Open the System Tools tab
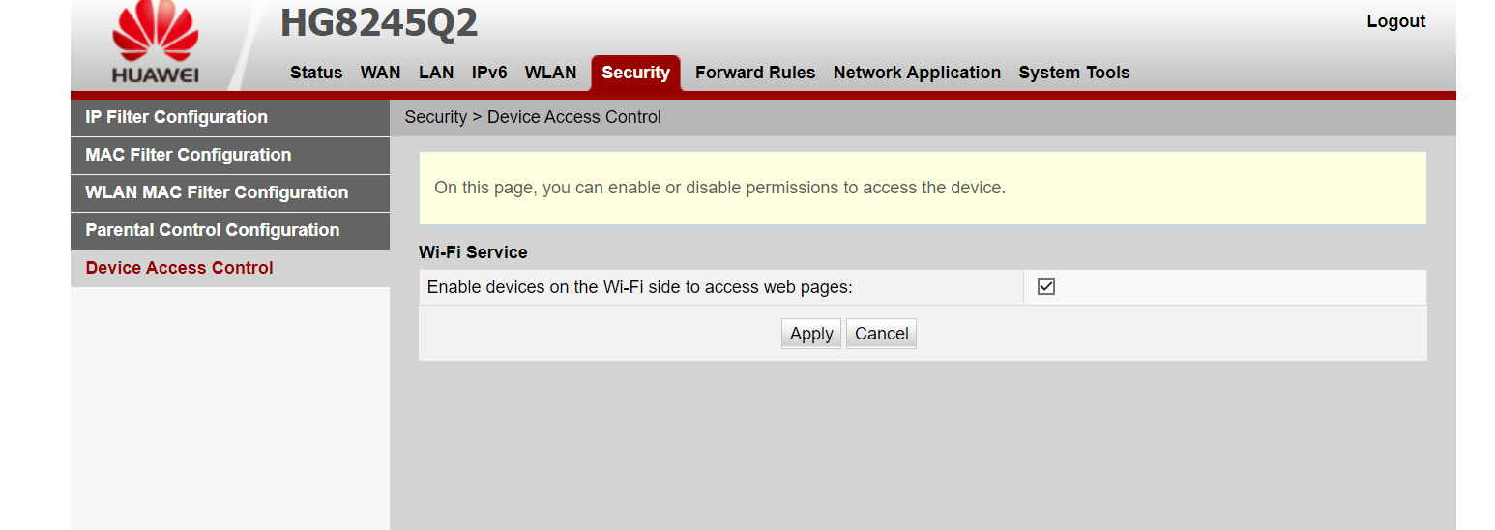This screenshot has height=530, width=1495. point(1073,73)
